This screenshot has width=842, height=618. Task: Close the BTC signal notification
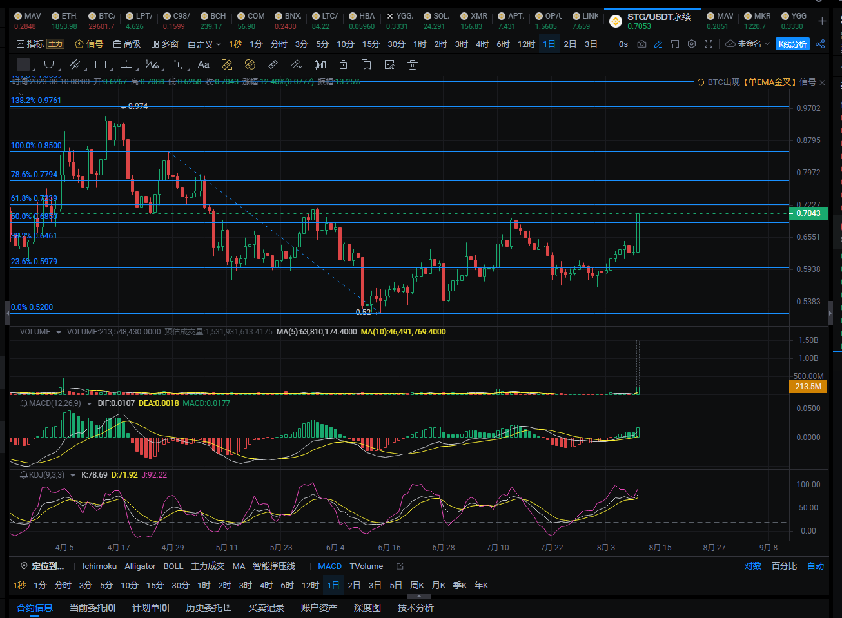(x=821, y=82)
